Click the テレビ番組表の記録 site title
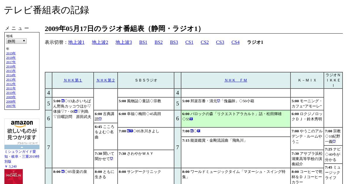Image resolution: width=351 pixels, height=184 pixels. click(47, 10)
